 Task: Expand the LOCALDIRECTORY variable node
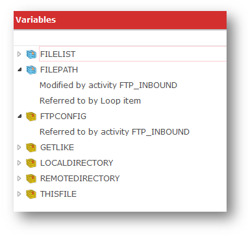(x=19, y=162)
